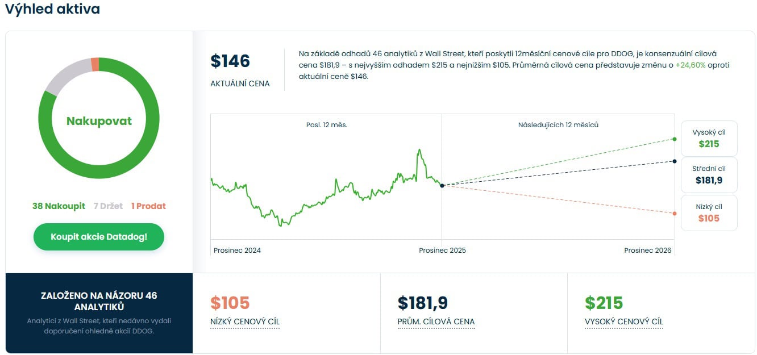Click the green "+24,60%" change figure
The width and height of the screenshot is (757, 355).
(691, 65)
